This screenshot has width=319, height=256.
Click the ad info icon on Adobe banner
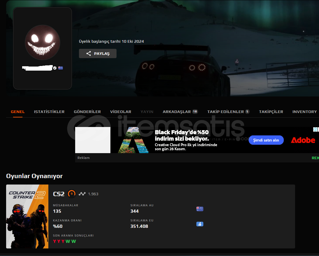[x=315, y=129]
